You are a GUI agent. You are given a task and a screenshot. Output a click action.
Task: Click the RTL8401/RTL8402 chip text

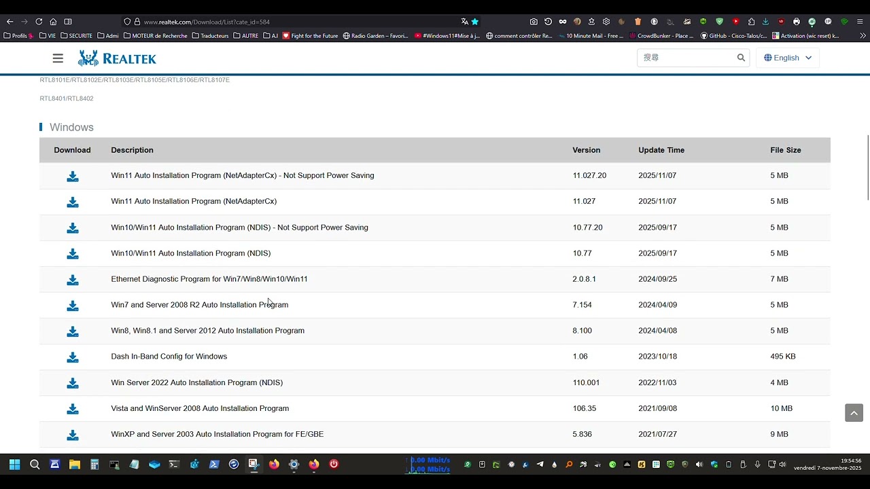pos(67,98)
